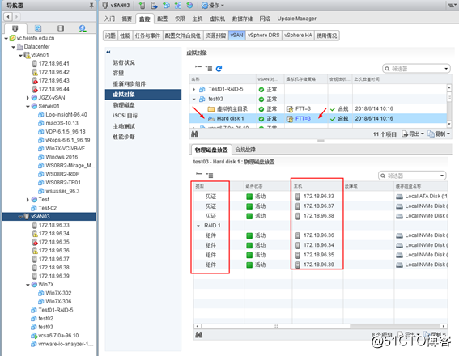This screenshot has height=356, width=459.
Task: Refresh the virtual objects list
Action: tap(219, 69)
